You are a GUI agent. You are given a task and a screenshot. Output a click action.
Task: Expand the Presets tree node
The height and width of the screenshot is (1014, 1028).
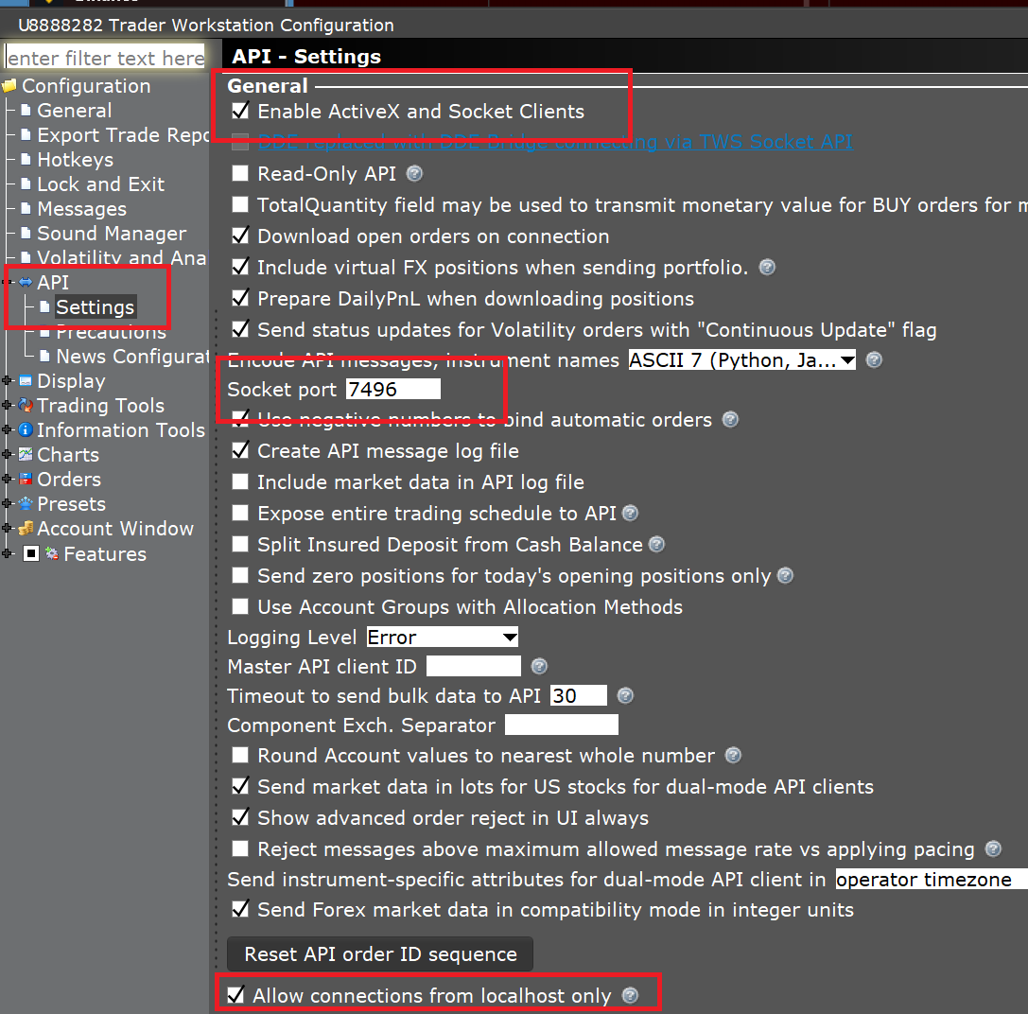coord(8,504)
